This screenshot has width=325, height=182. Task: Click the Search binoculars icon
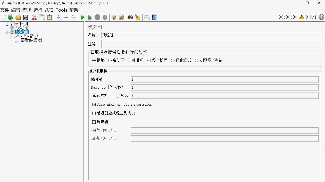(130, 17)
